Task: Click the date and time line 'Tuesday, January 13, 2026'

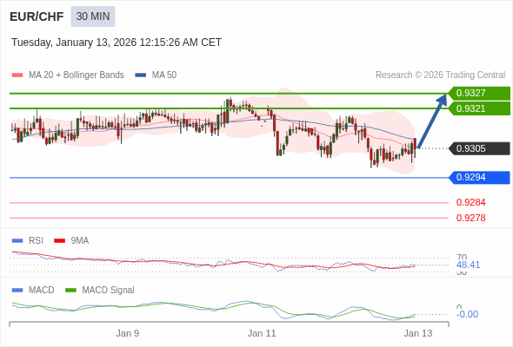Action: pyautogui.click(x=117, y=43)
